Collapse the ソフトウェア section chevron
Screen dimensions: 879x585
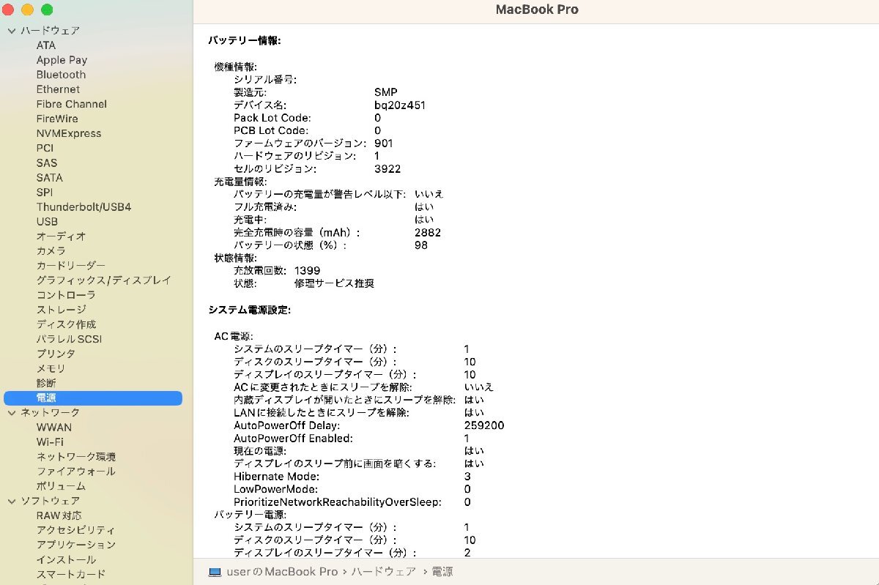click(12, 502)
